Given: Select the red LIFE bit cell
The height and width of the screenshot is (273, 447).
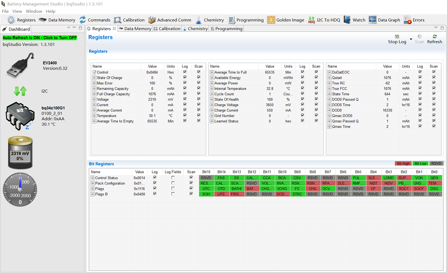Looking at the screenshot, I should pos(222,194).
